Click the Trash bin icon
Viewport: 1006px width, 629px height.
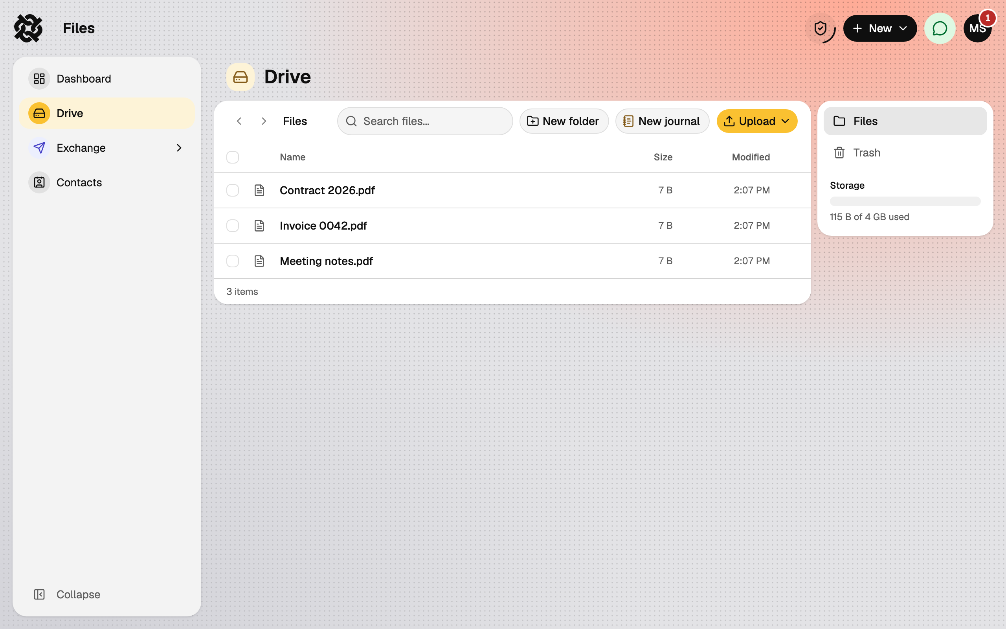point(839,153)
